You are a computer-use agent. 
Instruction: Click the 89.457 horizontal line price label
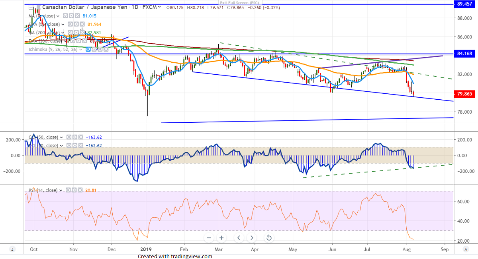465,4
